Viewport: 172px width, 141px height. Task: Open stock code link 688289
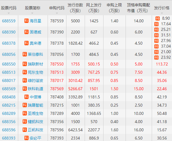(9, 113)
